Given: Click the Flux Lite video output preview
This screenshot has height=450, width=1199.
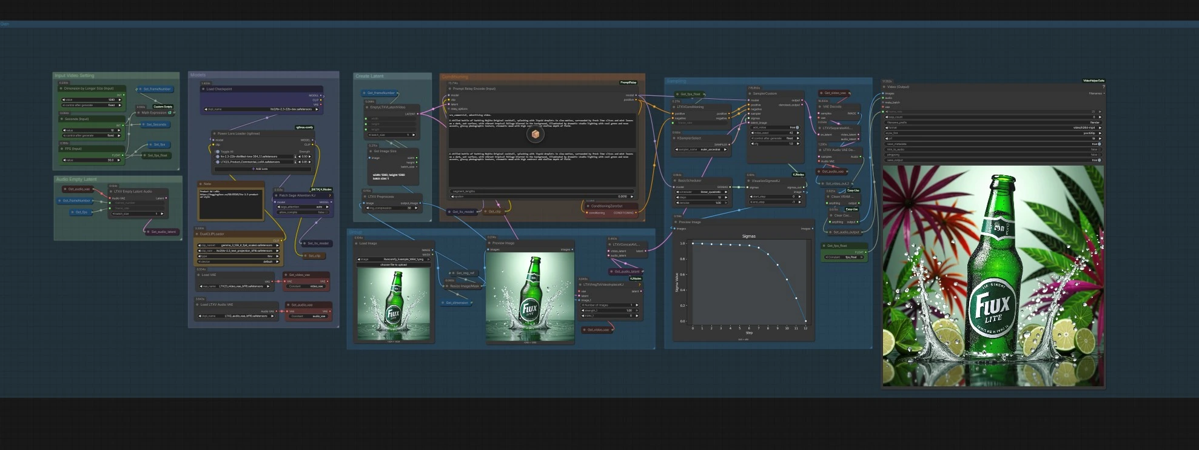Looking at the screenshot, I should coord(993,276).
